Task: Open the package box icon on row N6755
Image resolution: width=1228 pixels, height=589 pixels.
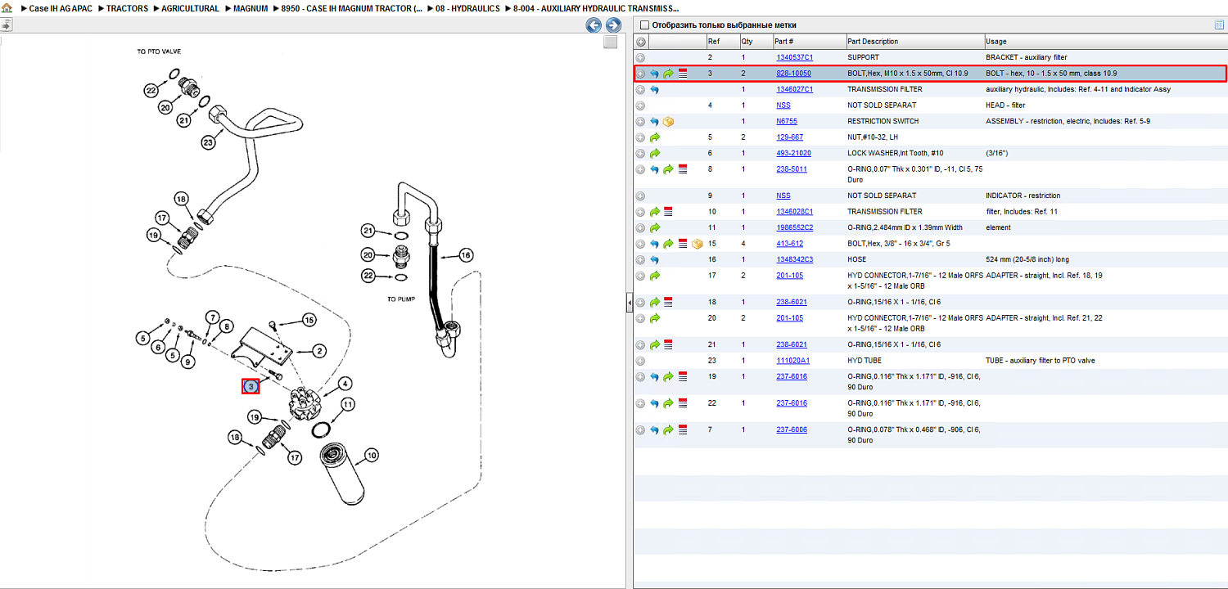Action: pos(668,121)
